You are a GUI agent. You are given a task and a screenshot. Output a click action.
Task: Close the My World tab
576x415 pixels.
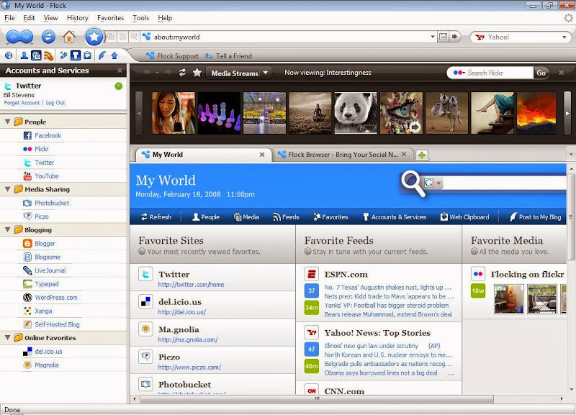[x=262, y=155]
